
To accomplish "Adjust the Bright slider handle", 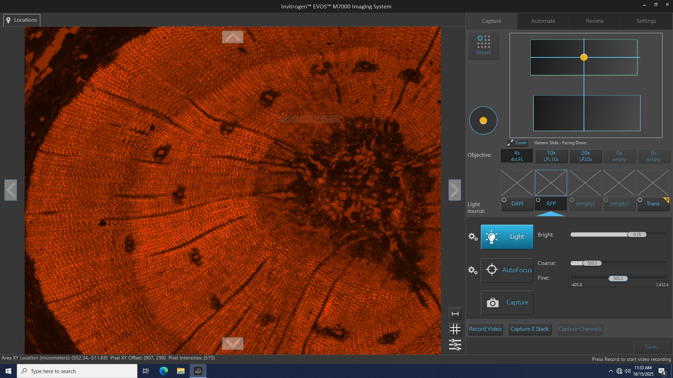I will 637,234.
